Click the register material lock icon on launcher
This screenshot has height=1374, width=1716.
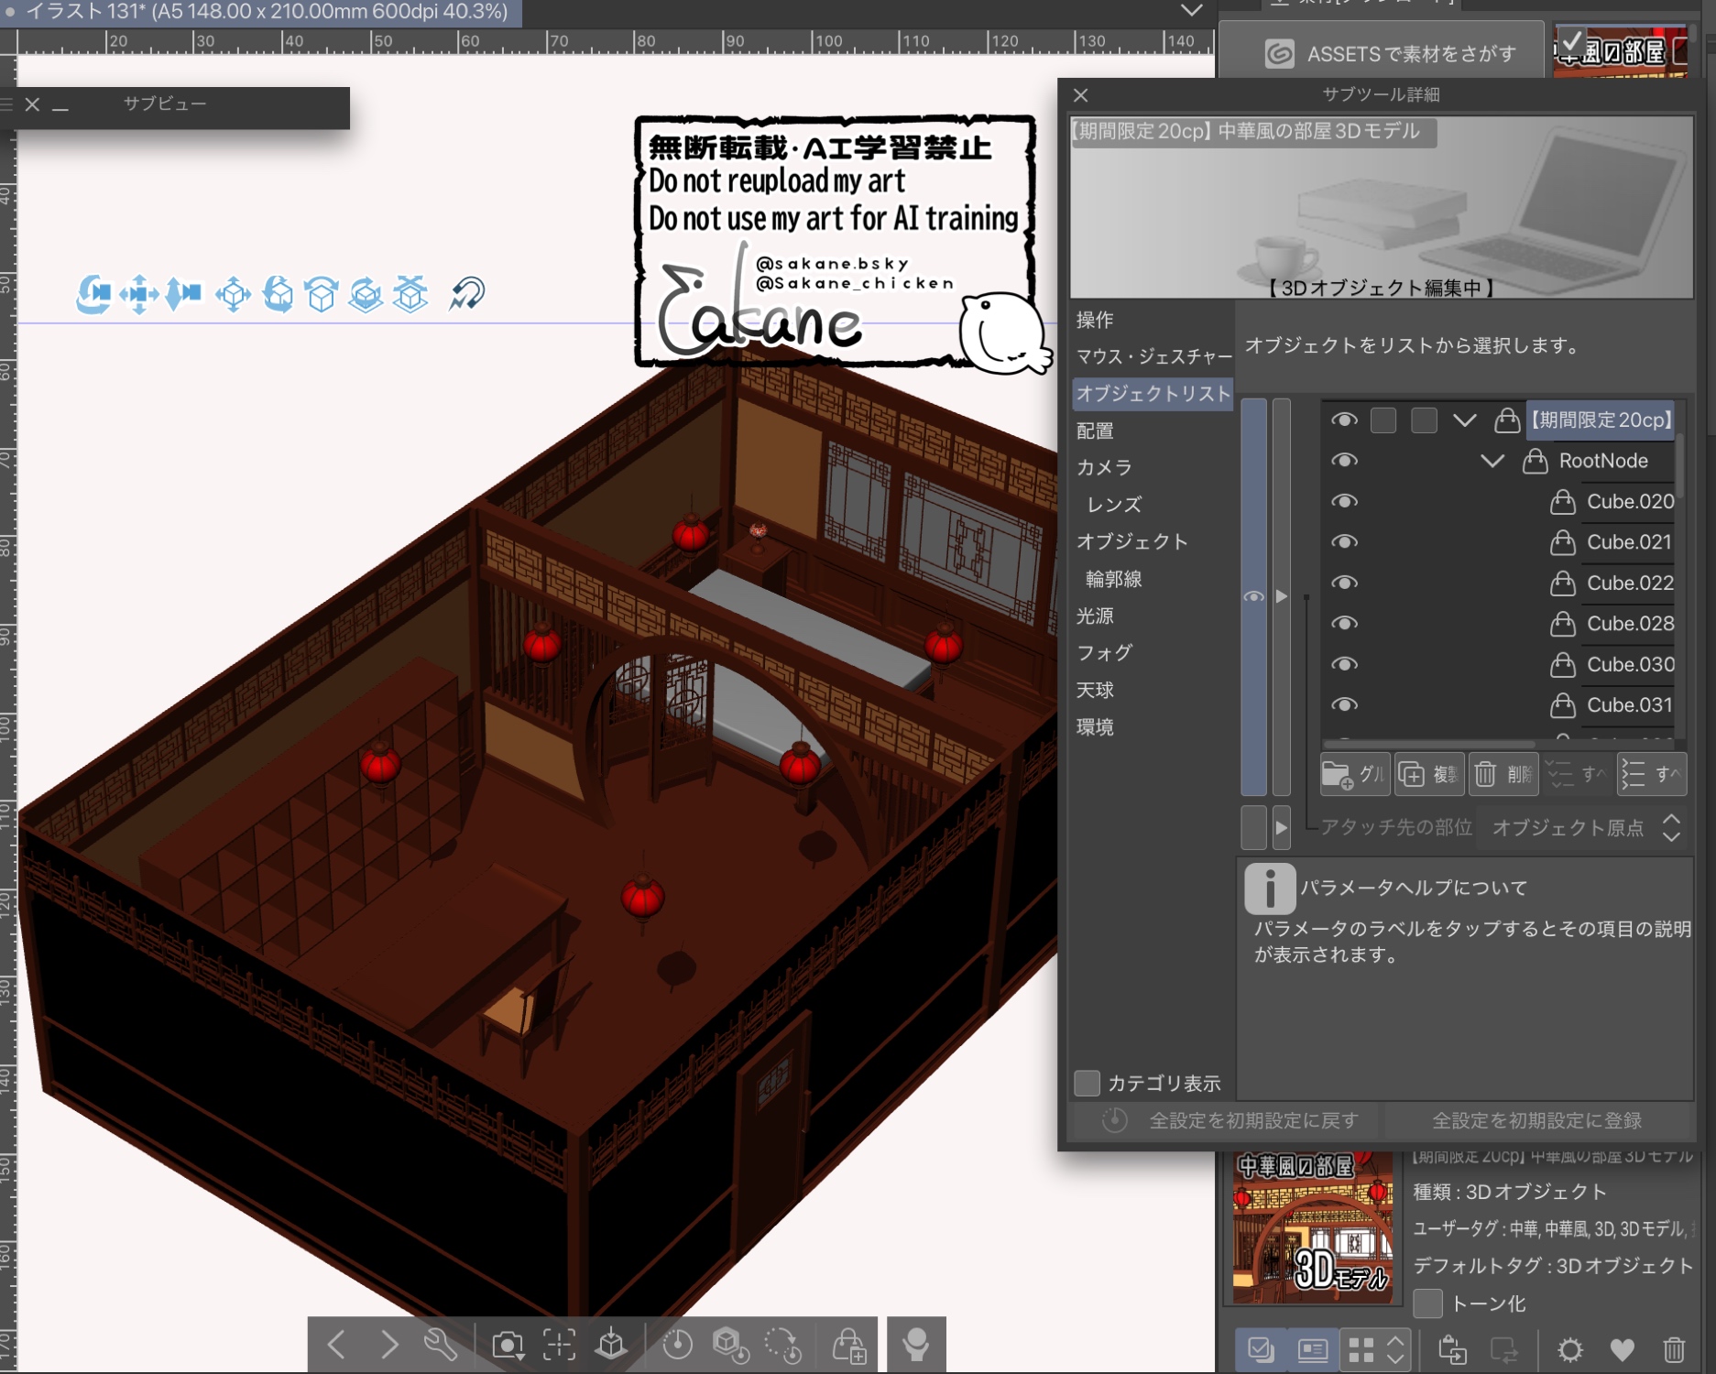(x=848, y=1345)
